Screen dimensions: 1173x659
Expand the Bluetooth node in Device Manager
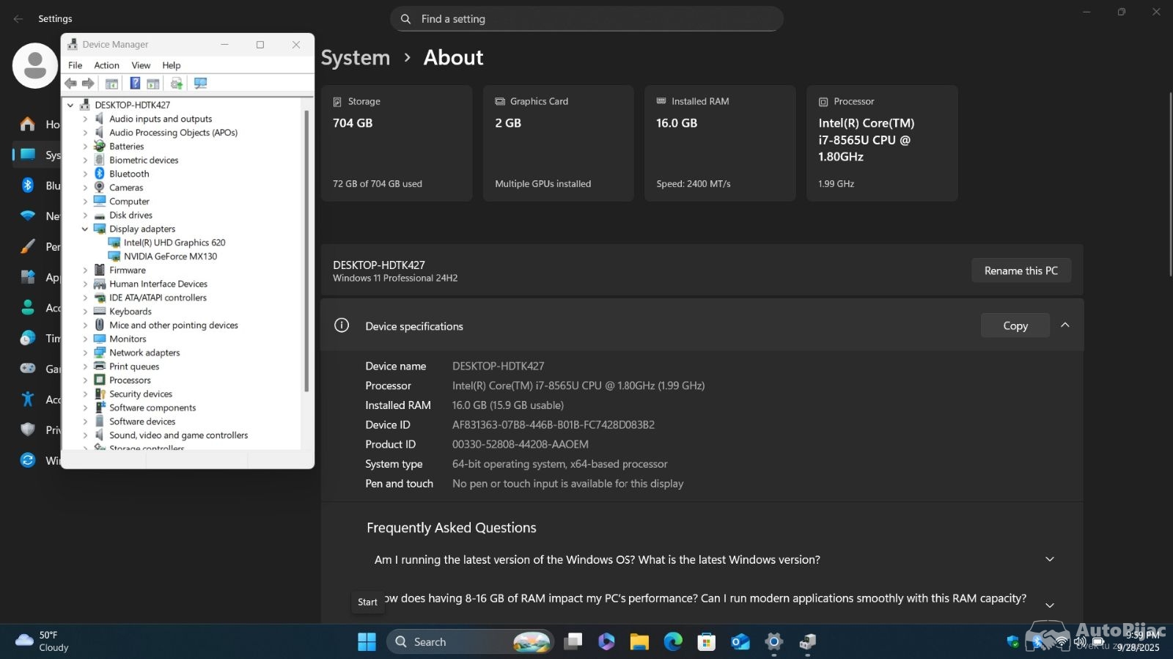(85, 174)
